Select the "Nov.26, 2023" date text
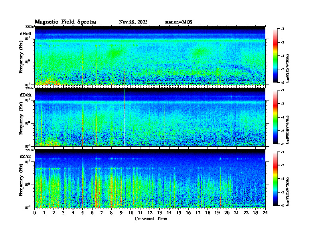The width and height of the screenshot is (316, 244). coord(133,22)
